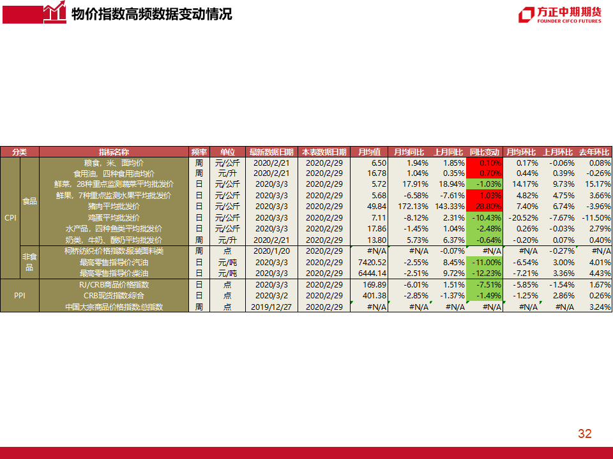Click the Founder CIFCO Futures logo

point(560,15)
